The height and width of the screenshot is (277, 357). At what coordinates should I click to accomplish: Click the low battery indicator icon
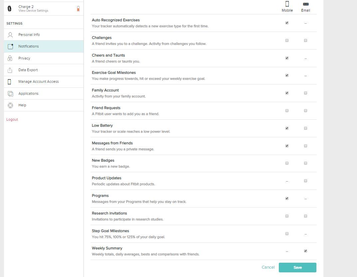78,9
